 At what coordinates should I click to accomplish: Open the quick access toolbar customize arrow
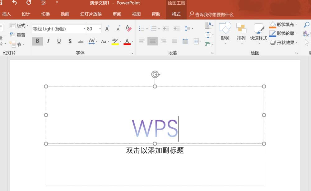(x=57, y=2)
